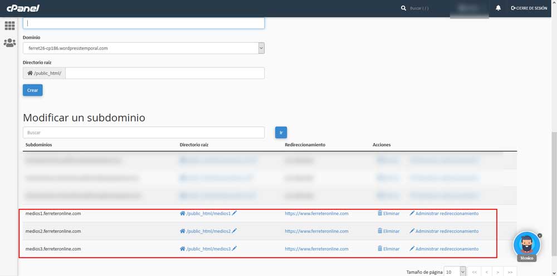Click the Directorio raíz input field
557x276 pixels.
[165, 73]
